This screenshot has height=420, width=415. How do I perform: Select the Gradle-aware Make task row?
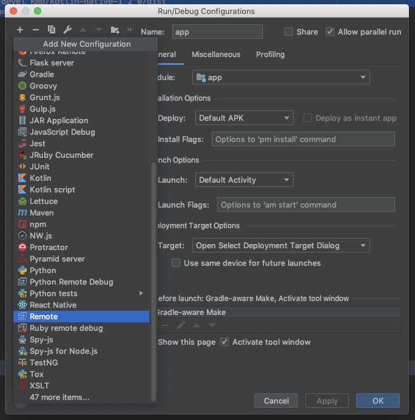coord(278,313)
